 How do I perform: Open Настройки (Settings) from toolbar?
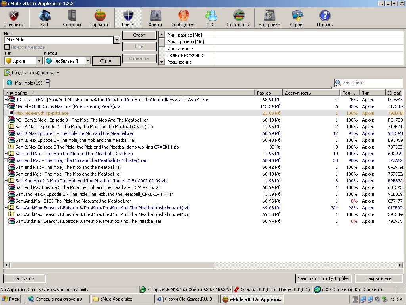pos(269,18)
